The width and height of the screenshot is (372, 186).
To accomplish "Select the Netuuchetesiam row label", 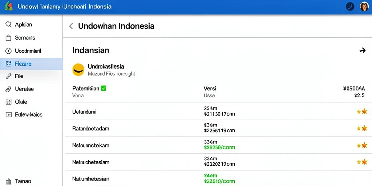I will pos(91,162).
